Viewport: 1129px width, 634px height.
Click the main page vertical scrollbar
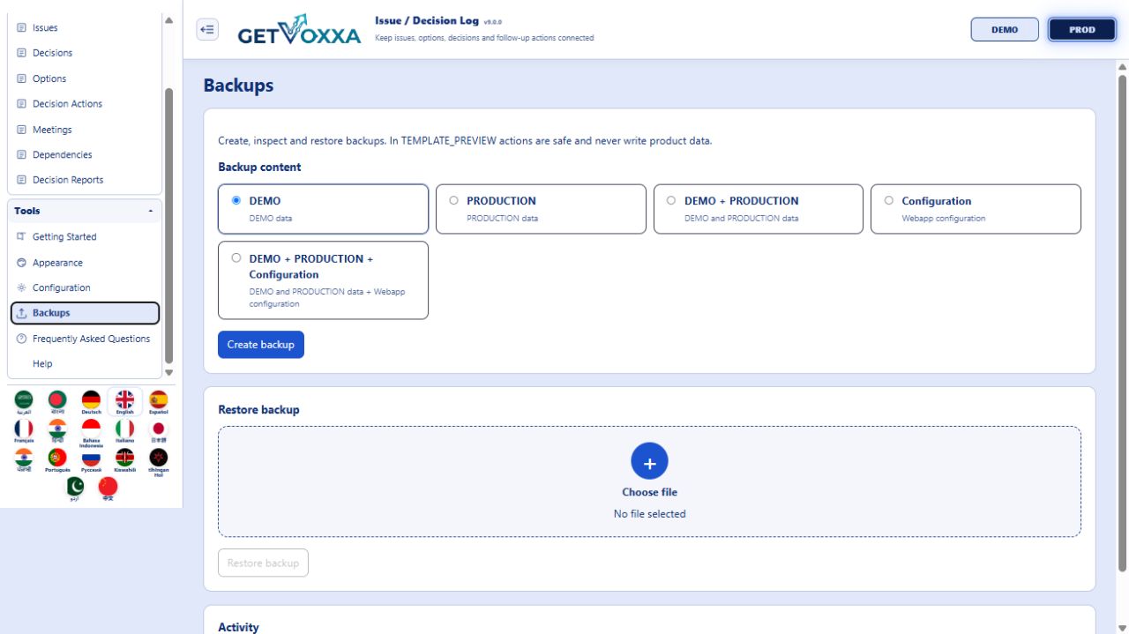[x=1122, y=322]
